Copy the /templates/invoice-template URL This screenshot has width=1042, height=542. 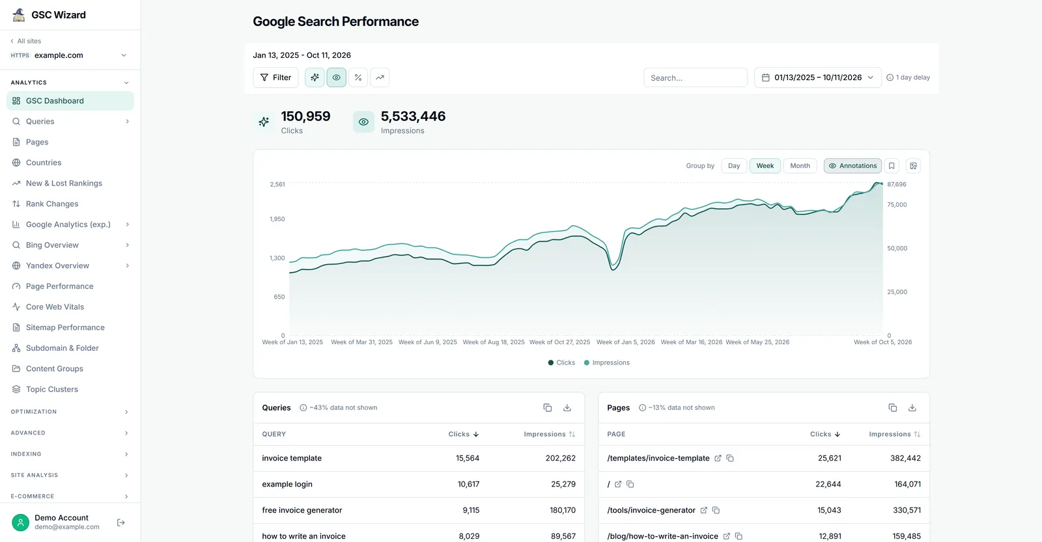pyautogui.click(x=730, y=458)
